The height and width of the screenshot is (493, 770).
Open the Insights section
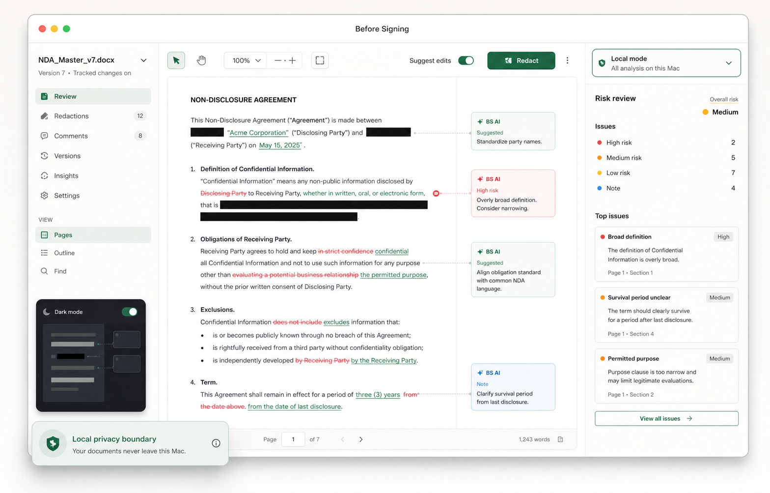tap(93, 175)
